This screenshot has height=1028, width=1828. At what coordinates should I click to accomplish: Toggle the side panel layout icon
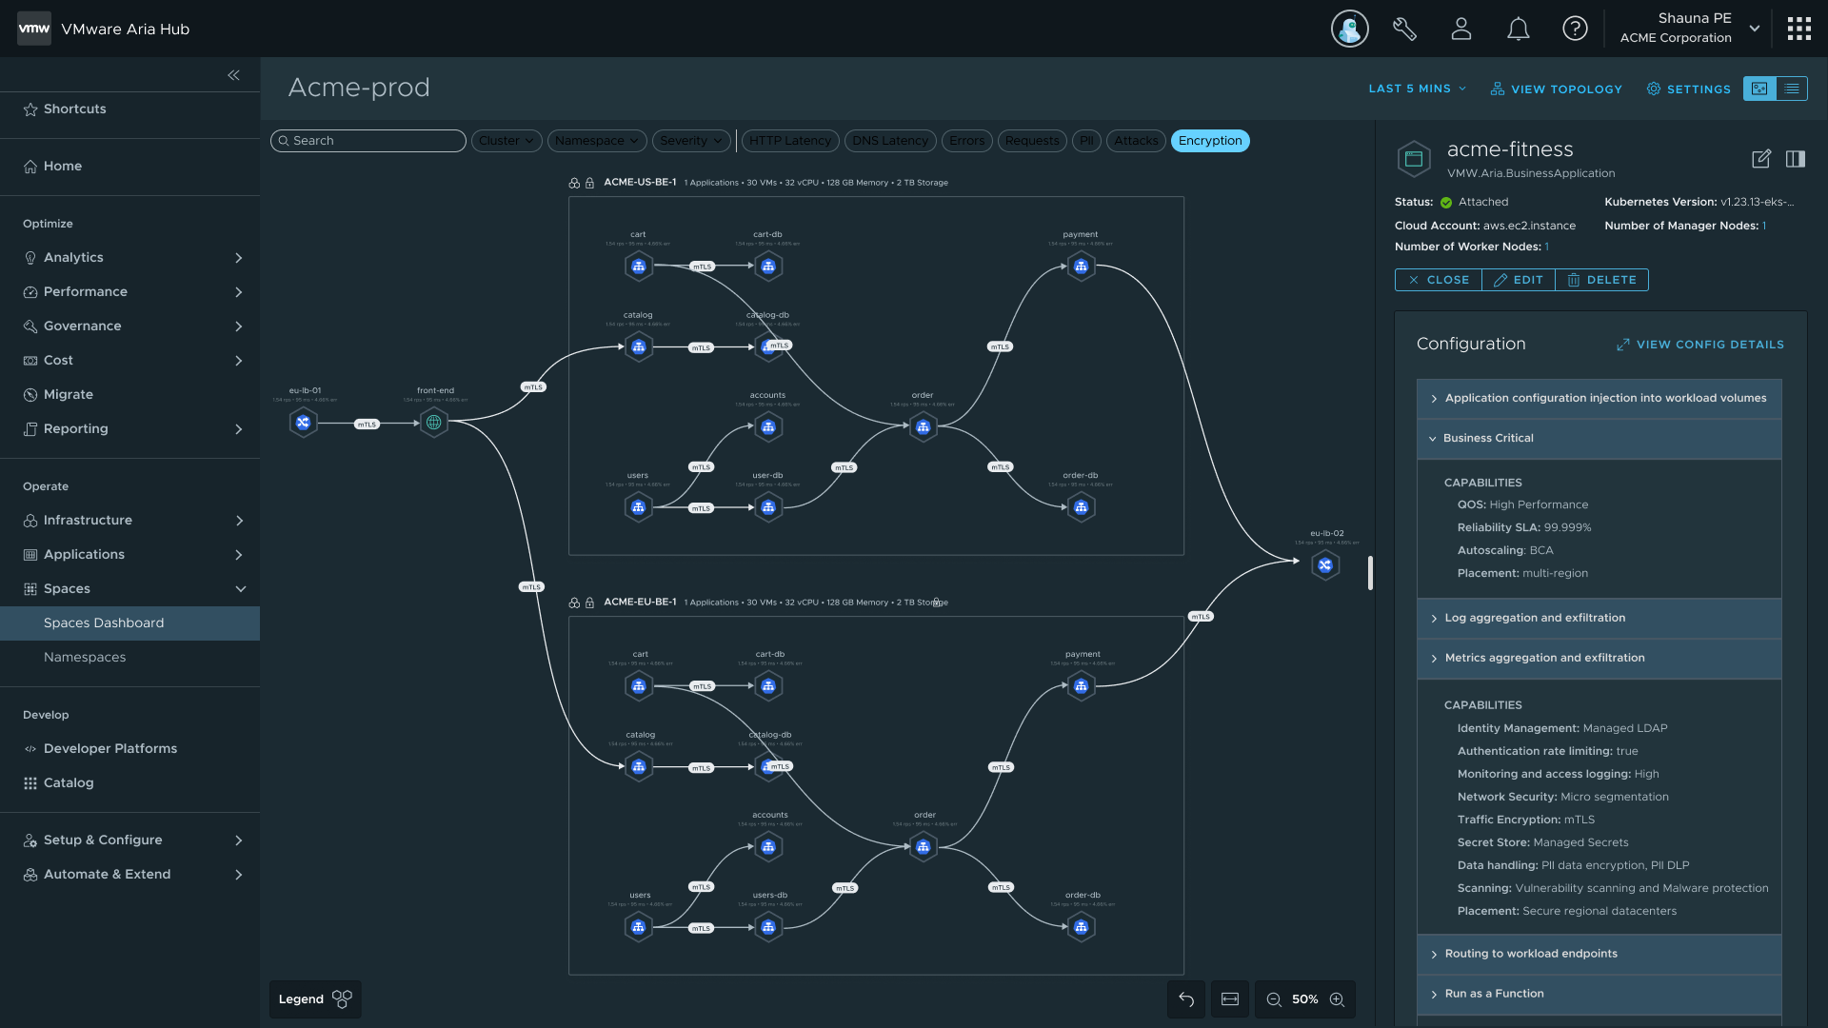(x=1796, y=159)
